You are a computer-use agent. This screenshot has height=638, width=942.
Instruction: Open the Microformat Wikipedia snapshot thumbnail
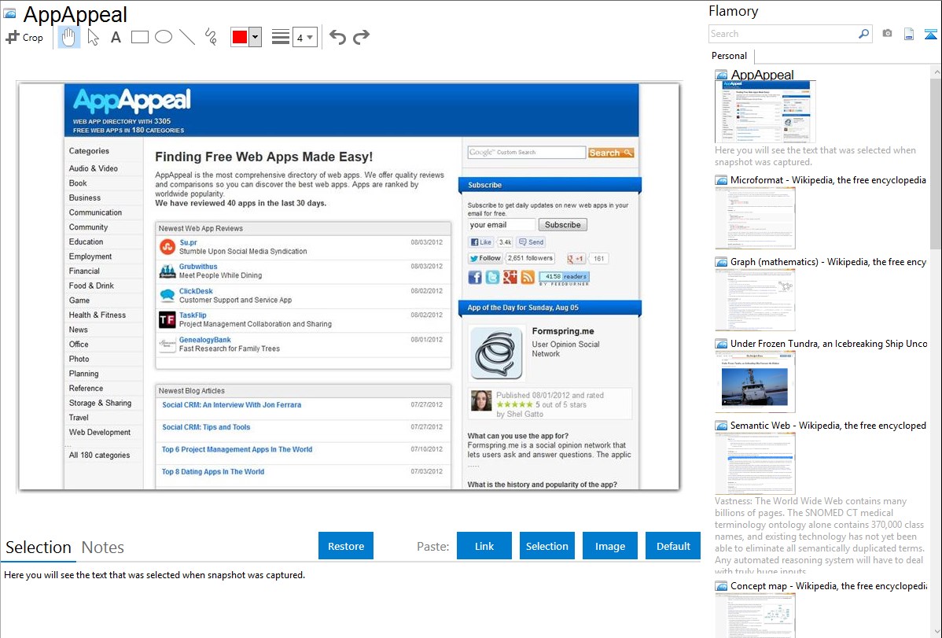(755, 218)
